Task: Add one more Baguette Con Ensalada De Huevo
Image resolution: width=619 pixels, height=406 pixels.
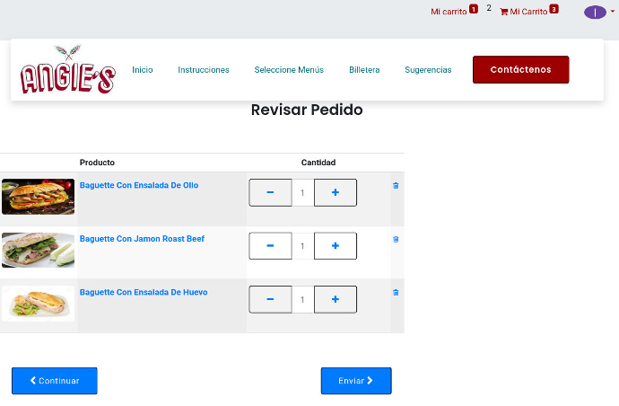Action: pos(336,299)
